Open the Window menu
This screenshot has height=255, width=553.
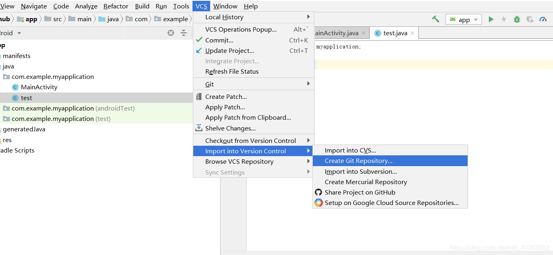[225, 6]
